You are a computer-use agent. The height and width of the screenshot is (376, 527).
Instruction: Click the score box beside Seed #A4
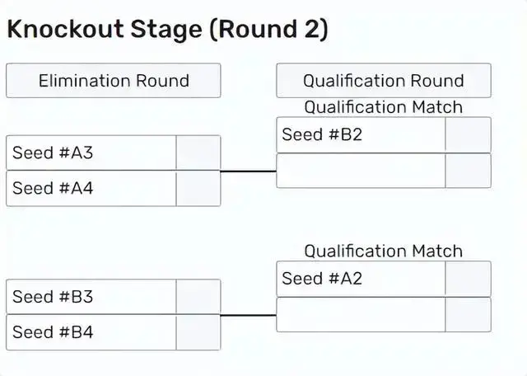coord(198,188)
